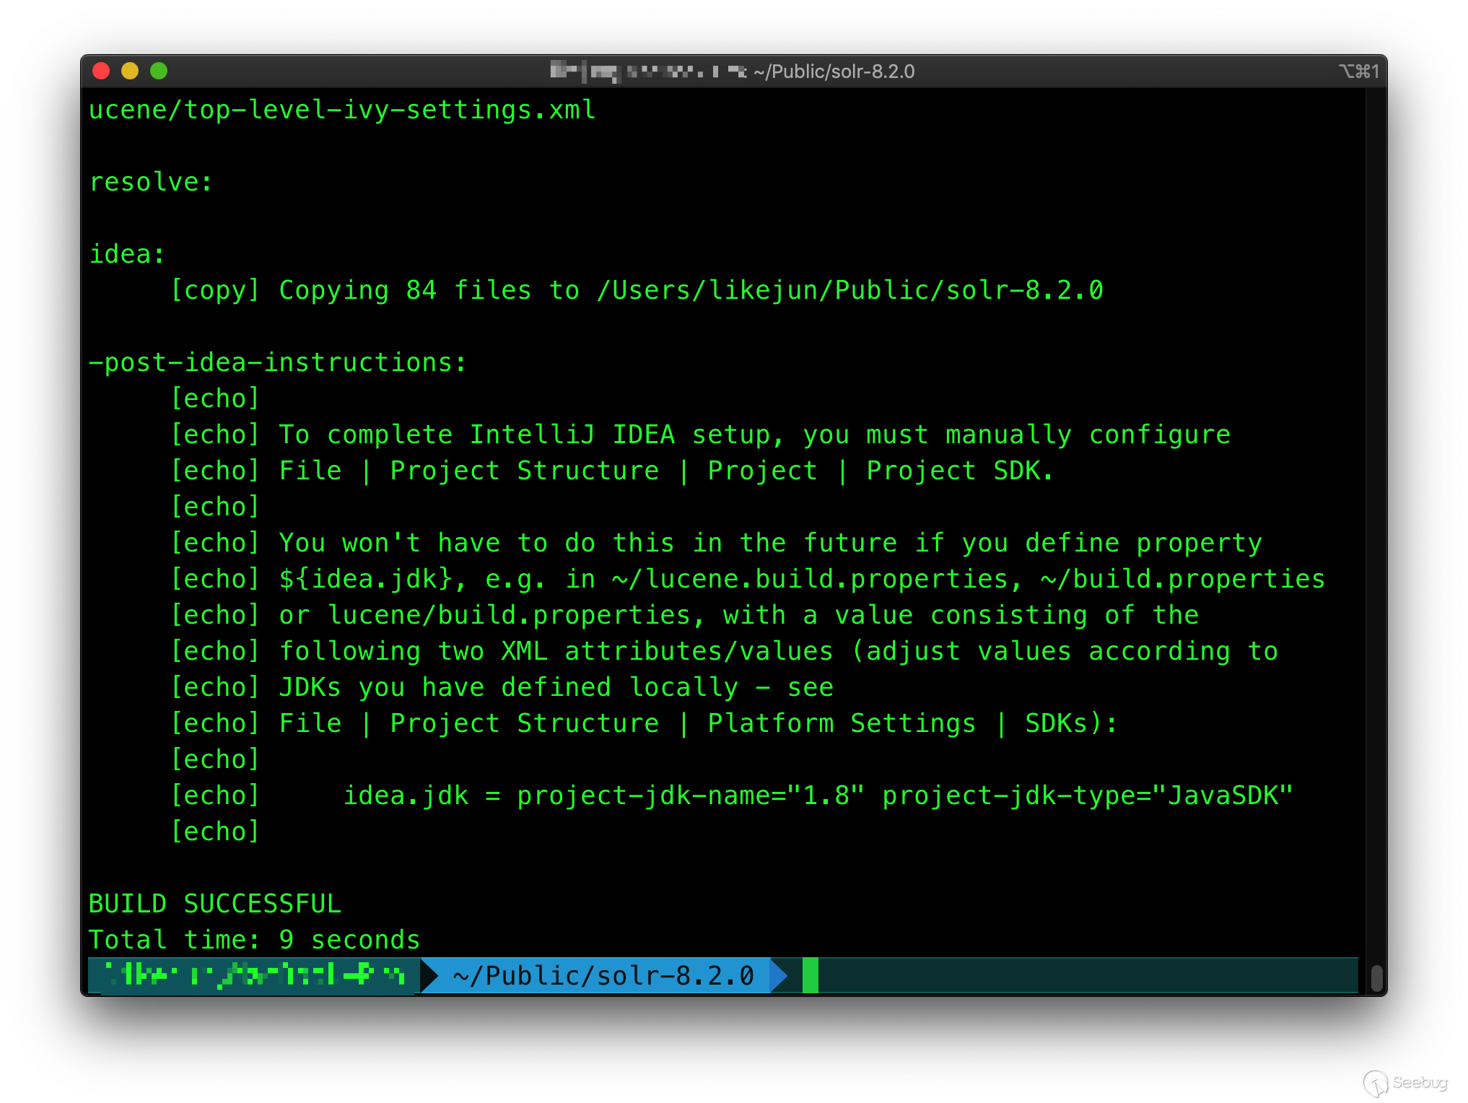This screenshot has width=1468, height=1103.
Task: Click the green fullscreen window button
Action: pyautogui.click(x=159, y=71)
